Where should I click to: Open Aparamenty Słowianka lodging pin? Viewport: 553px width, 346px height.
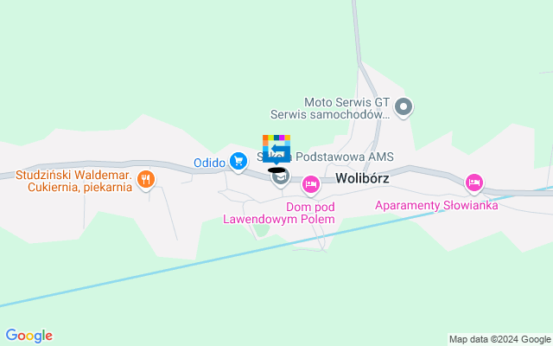[x=474, y=183]
